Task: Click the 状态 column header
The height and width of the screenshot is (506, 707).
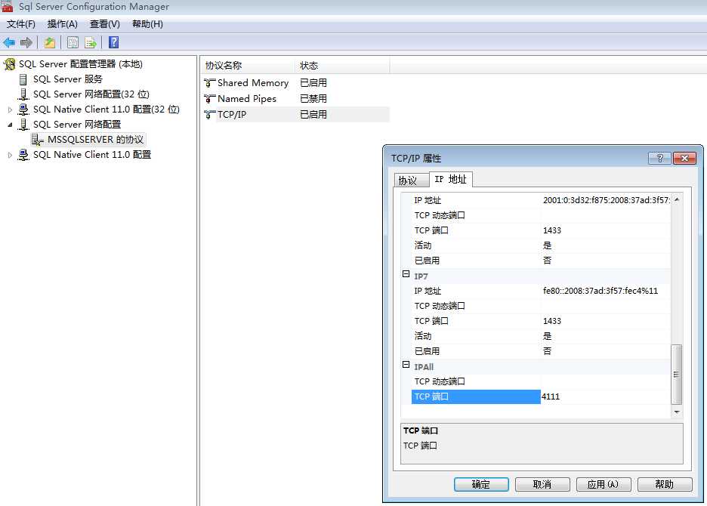Action: click(x=344, y=66)
